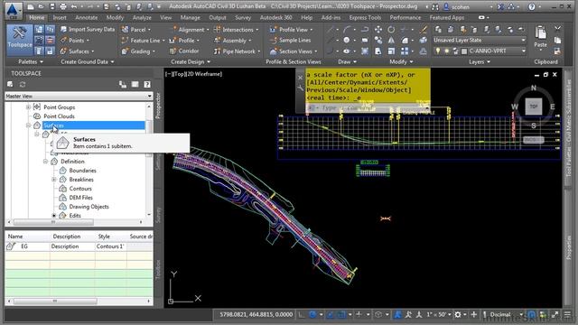
Task: Click the Alignment button in Create Design
Action: point(190,30)
